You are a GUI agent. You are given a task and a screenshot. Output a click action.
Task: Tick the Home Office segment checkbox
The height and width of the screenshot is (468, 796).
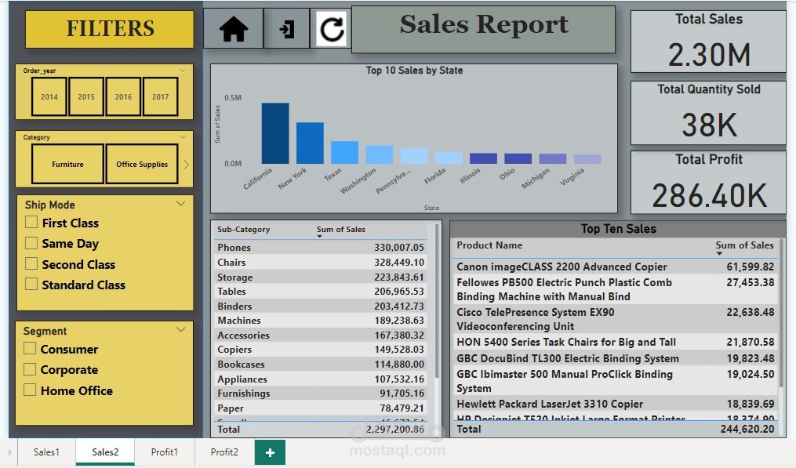click(x=30, y=390)
